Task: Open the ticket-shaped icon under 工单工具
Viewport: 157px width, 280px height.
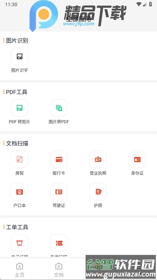Action: point(58,243)
